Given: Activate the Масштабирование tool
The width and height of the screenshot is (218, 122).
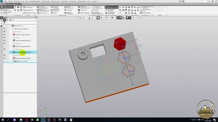Looking at the screenshot, I should point(84,13).
